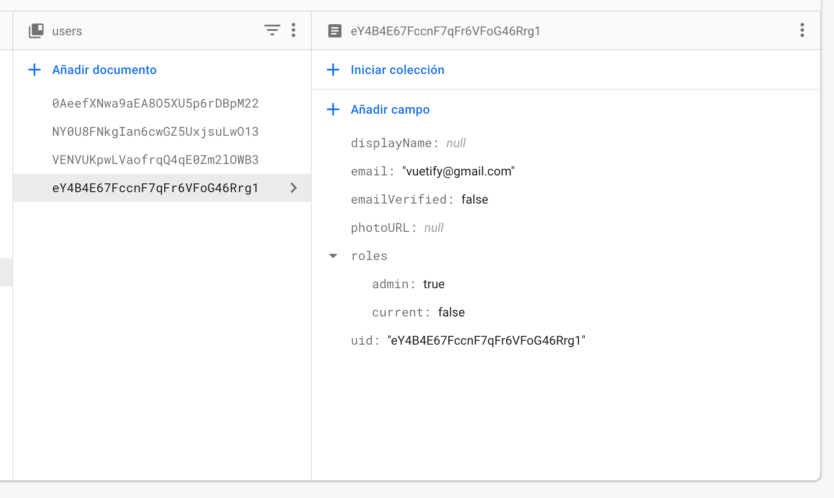Click the admin true value
The width and height of the screenshot is (834, 498).
(434, 284)
